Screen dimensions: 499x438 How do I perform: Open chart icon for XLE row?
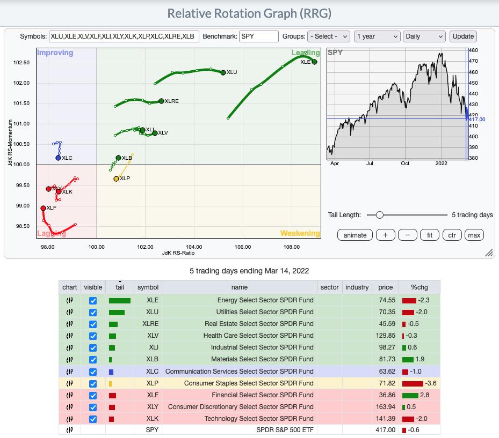69,300
